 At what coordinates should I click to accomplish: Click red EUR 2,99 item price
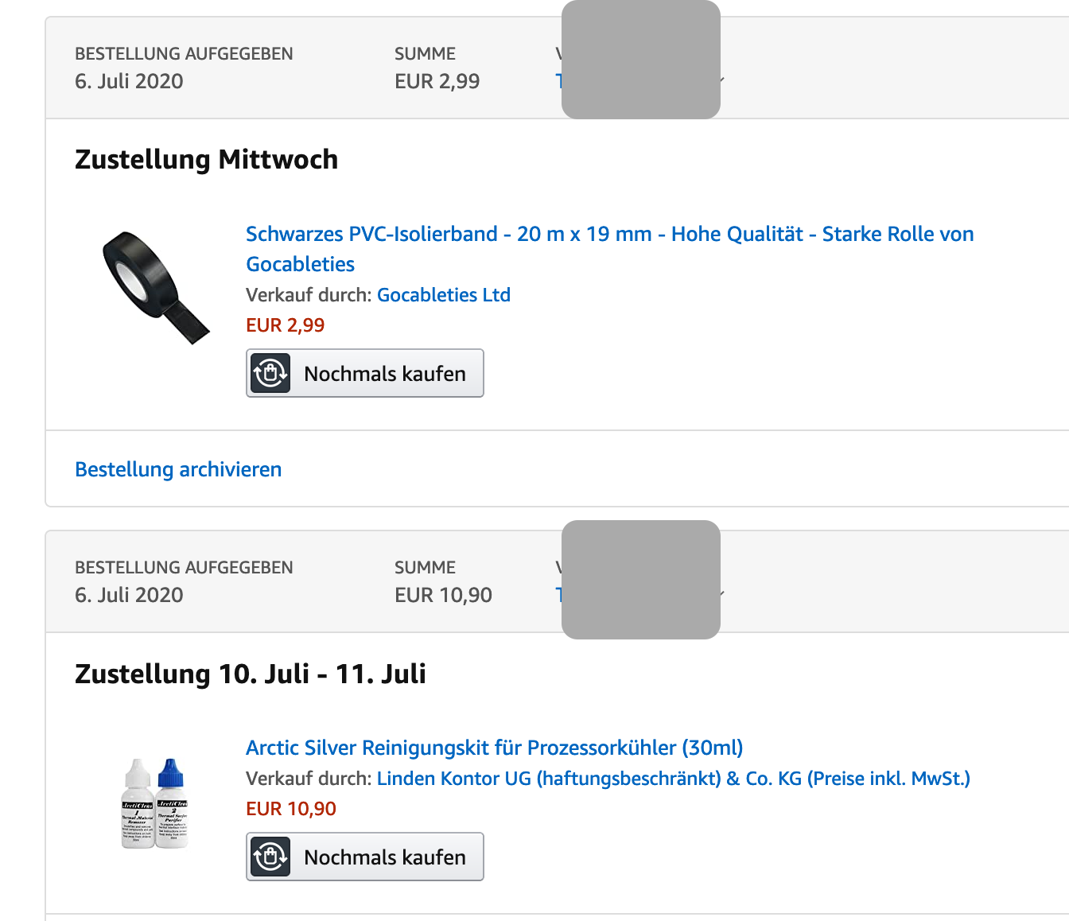click(285, 325)
